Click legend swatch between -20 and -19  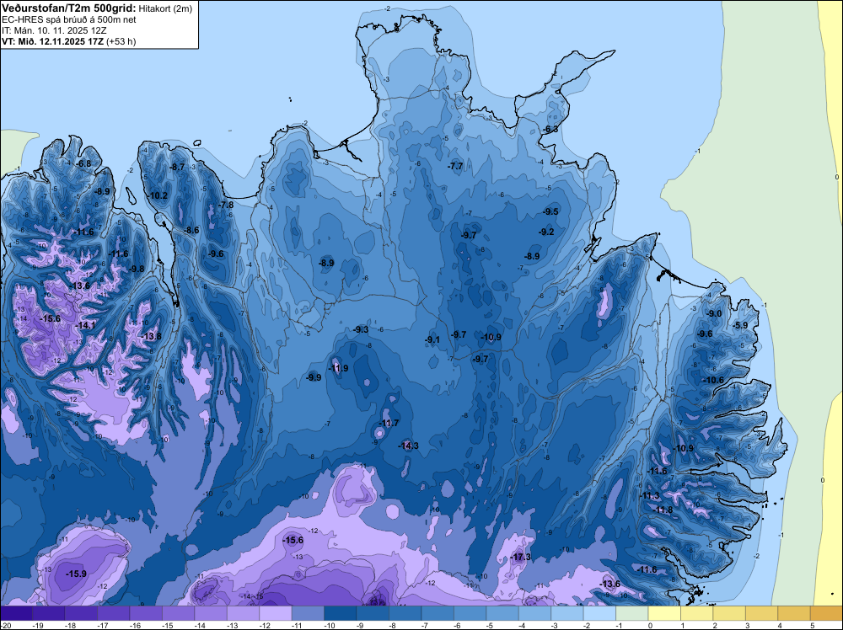click(16, 613)
